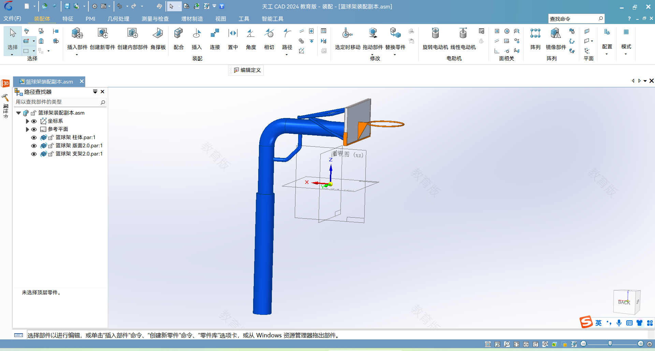Open the 3D side panel icon
The height and width of the screenshot is (351, 655).
pos(5,83)
